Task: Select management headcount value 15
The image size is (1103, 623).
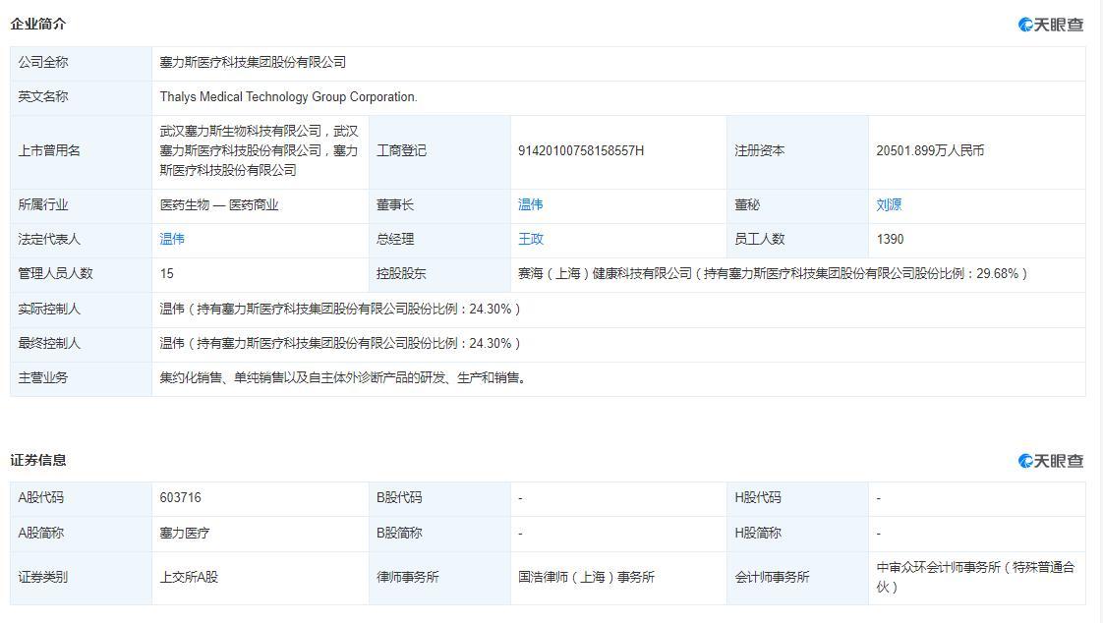Action: pyautogui.click(x=167, y=273)
